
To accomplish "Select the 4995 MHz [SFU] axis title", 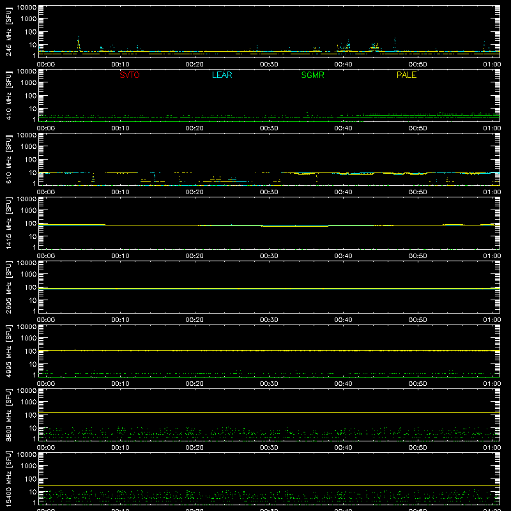I will pyautogui.click(x=8, y=351).
